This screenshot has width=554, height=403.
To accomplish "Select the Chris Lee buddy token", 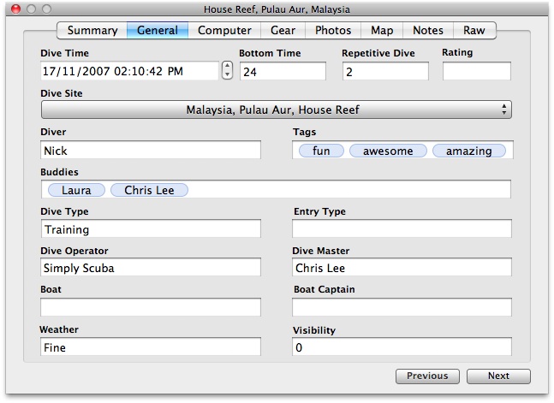I will tap(149, 191).
